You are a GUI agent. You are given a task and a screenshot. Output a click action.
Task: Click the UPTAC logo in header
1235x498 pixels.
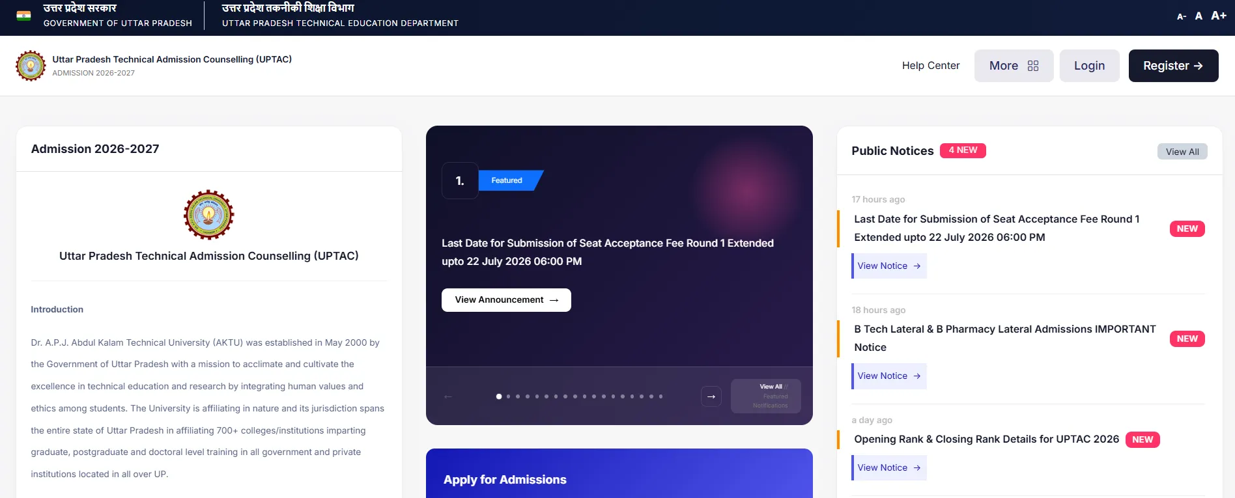[x=31, y=66]
